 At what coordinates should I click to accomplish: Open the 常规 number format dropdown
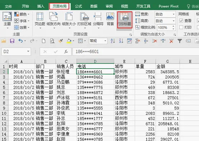pos(105,41)
